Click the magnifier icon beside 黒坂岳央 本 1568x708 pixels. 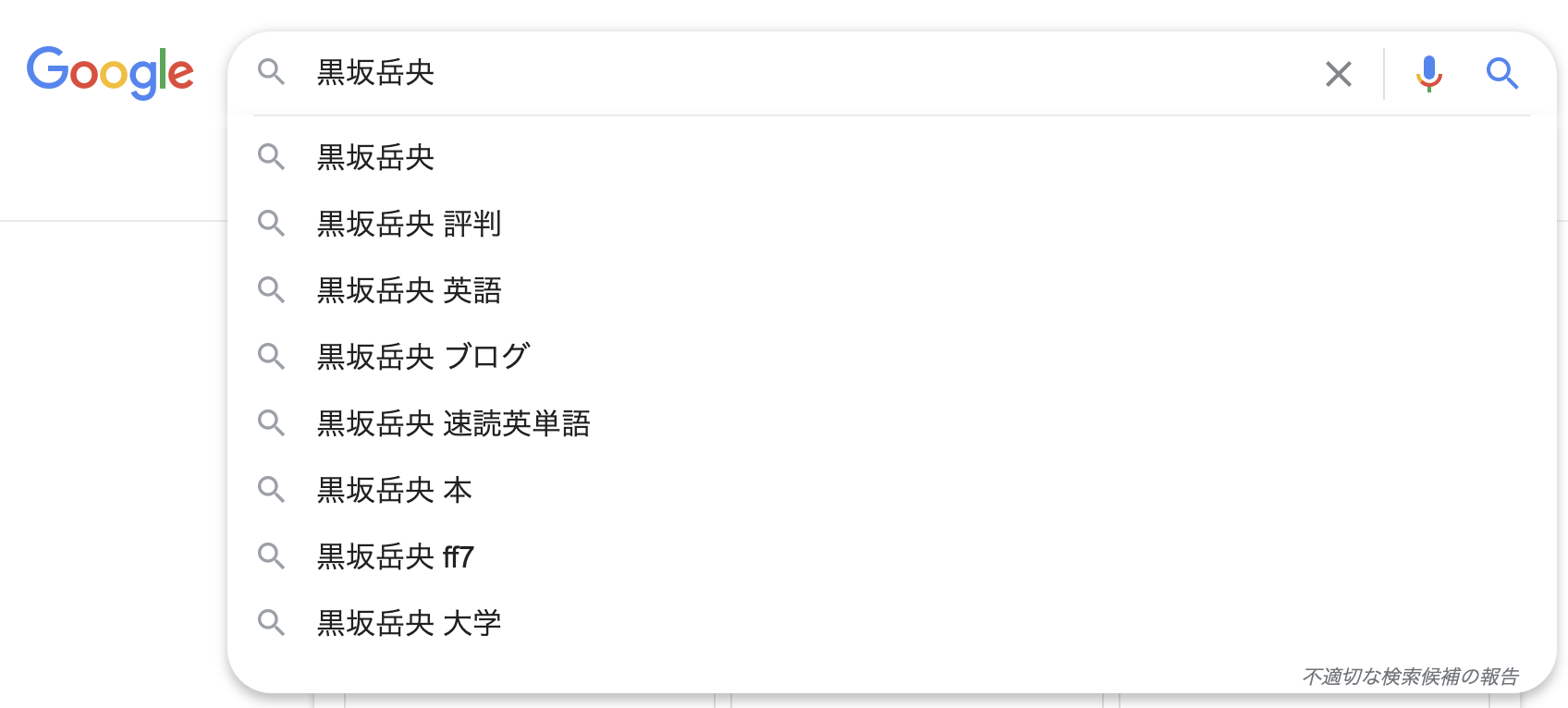[271, 489]
